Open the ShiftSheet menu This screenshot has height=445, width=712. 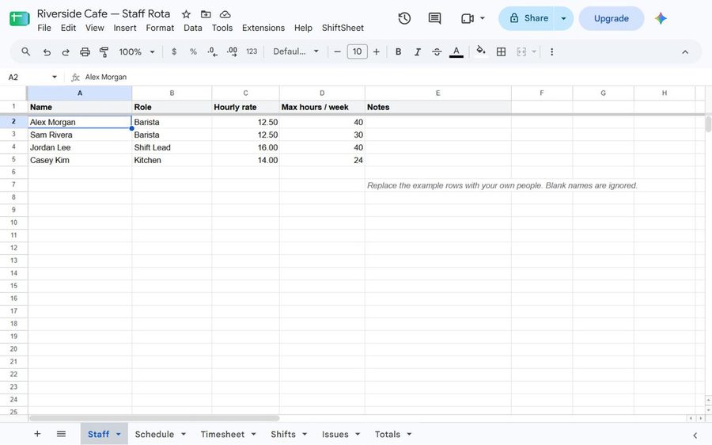click(x=343, y=28)
